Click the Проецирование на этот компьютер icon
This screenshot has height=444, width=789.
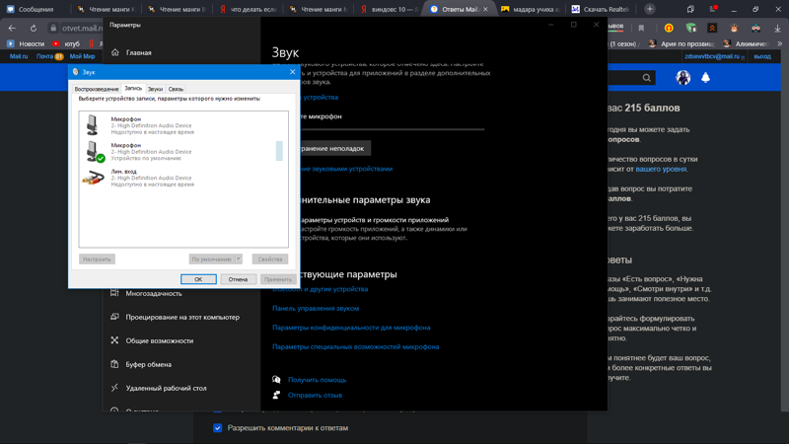tap(114, 317)
